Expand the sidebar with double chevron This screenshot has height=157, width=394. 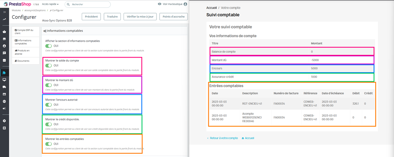(4, 12)
